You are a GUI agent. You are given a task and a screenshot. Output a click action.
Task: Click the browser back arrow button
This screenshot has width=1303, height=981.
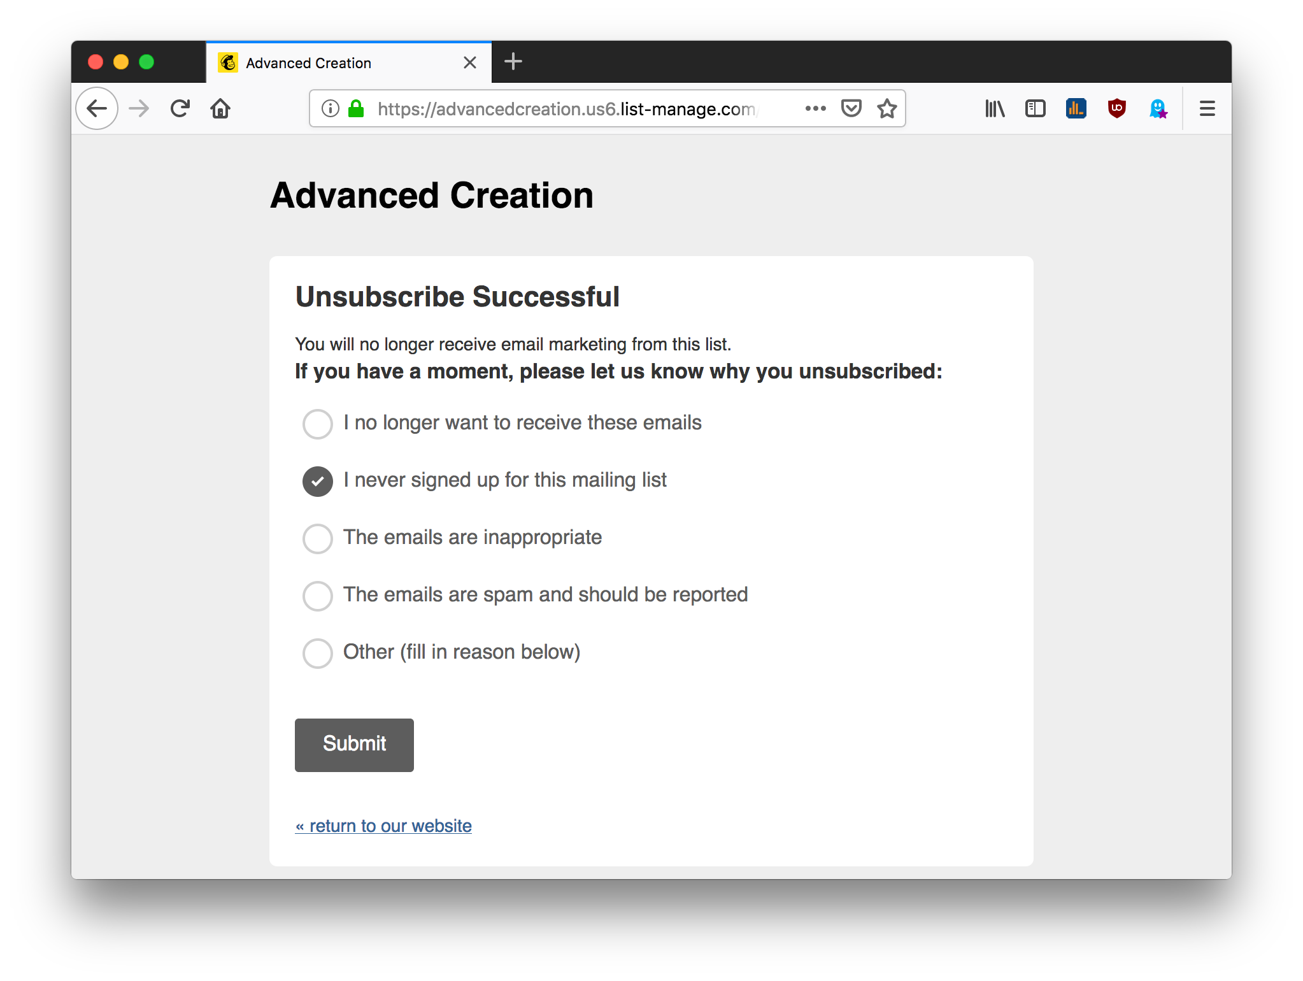(97, 108)
